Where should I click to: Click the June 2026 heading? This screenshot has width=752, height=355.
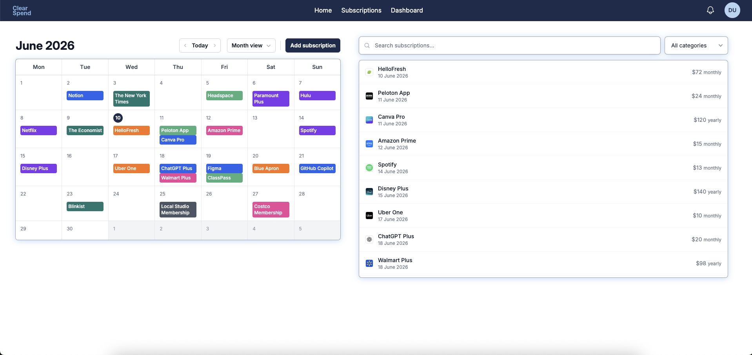[x=45, y=45]
